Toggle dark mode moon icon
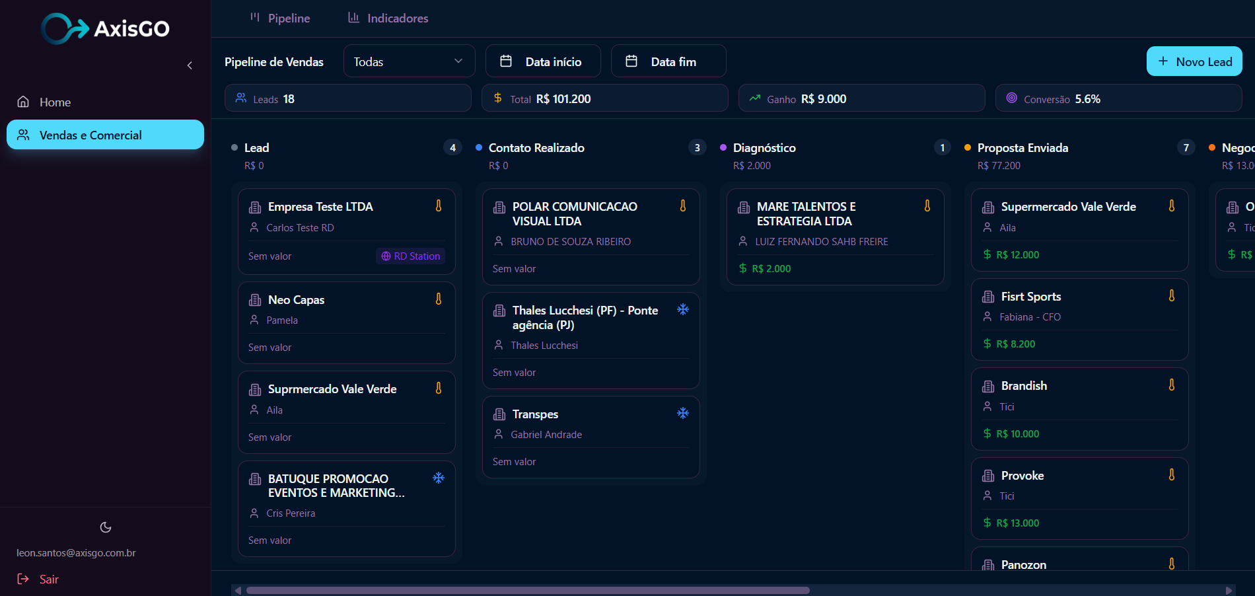 [106, 527]
